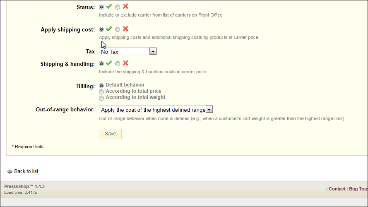Choose According to total weight billing
Screen dimensions: 368x207
pyautogui.click(x=101, y=98)
